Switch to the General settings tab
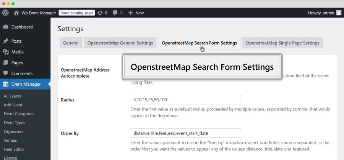 tap(71, 43)
